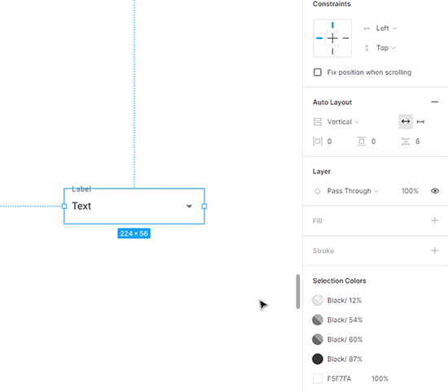Click the vertical padding icon
Viewport: 448px width, 392px height.
(362, 142)
